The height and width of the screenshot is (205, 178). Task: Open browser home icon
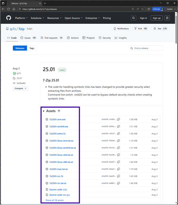(x=14, y=9)
